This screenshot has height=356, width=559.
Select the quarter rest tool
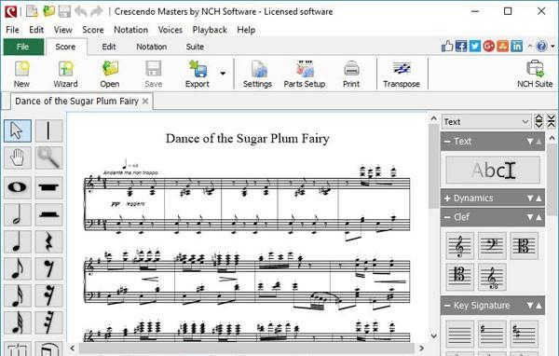pyautogui.click(x=48, y=241)
